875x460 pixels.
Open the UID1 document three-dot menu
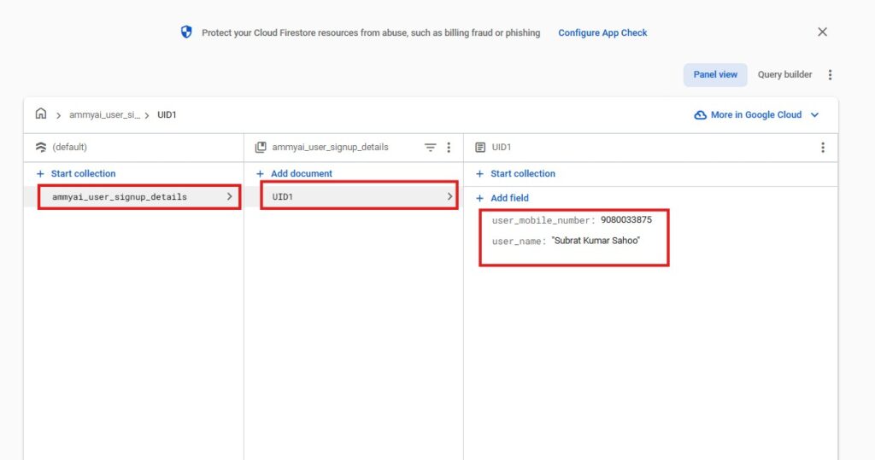pos(822,148)
